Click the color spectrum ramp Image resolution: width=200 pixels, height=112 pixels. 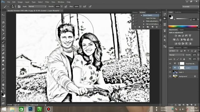(x=183, y=26)
